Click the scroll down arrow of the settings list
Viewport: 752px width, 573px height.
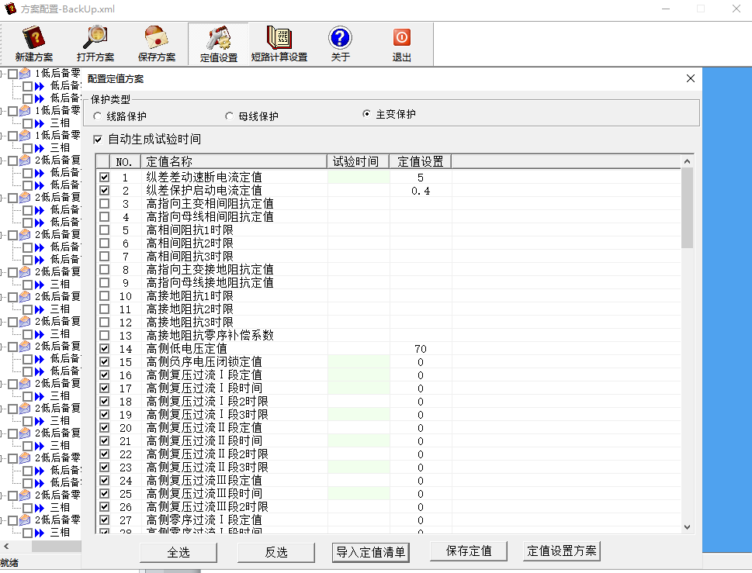pyautogui.click(x=687, y=527)
